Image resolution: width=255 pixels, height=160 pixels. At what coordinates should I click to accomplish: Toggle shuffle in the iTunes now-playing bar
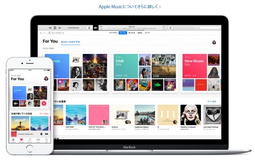click(101, 27)
